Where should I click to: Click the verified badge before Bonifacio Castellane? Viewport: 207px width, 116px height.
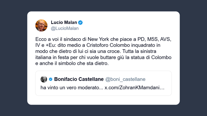point(51,79)
